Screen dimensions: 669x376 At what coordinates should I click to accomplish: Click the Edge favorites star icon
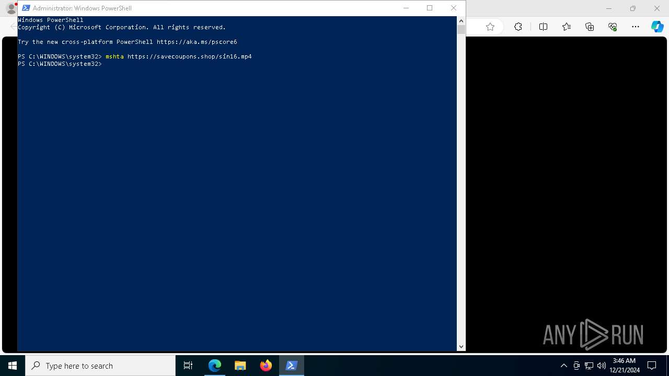tap(490, 27)
